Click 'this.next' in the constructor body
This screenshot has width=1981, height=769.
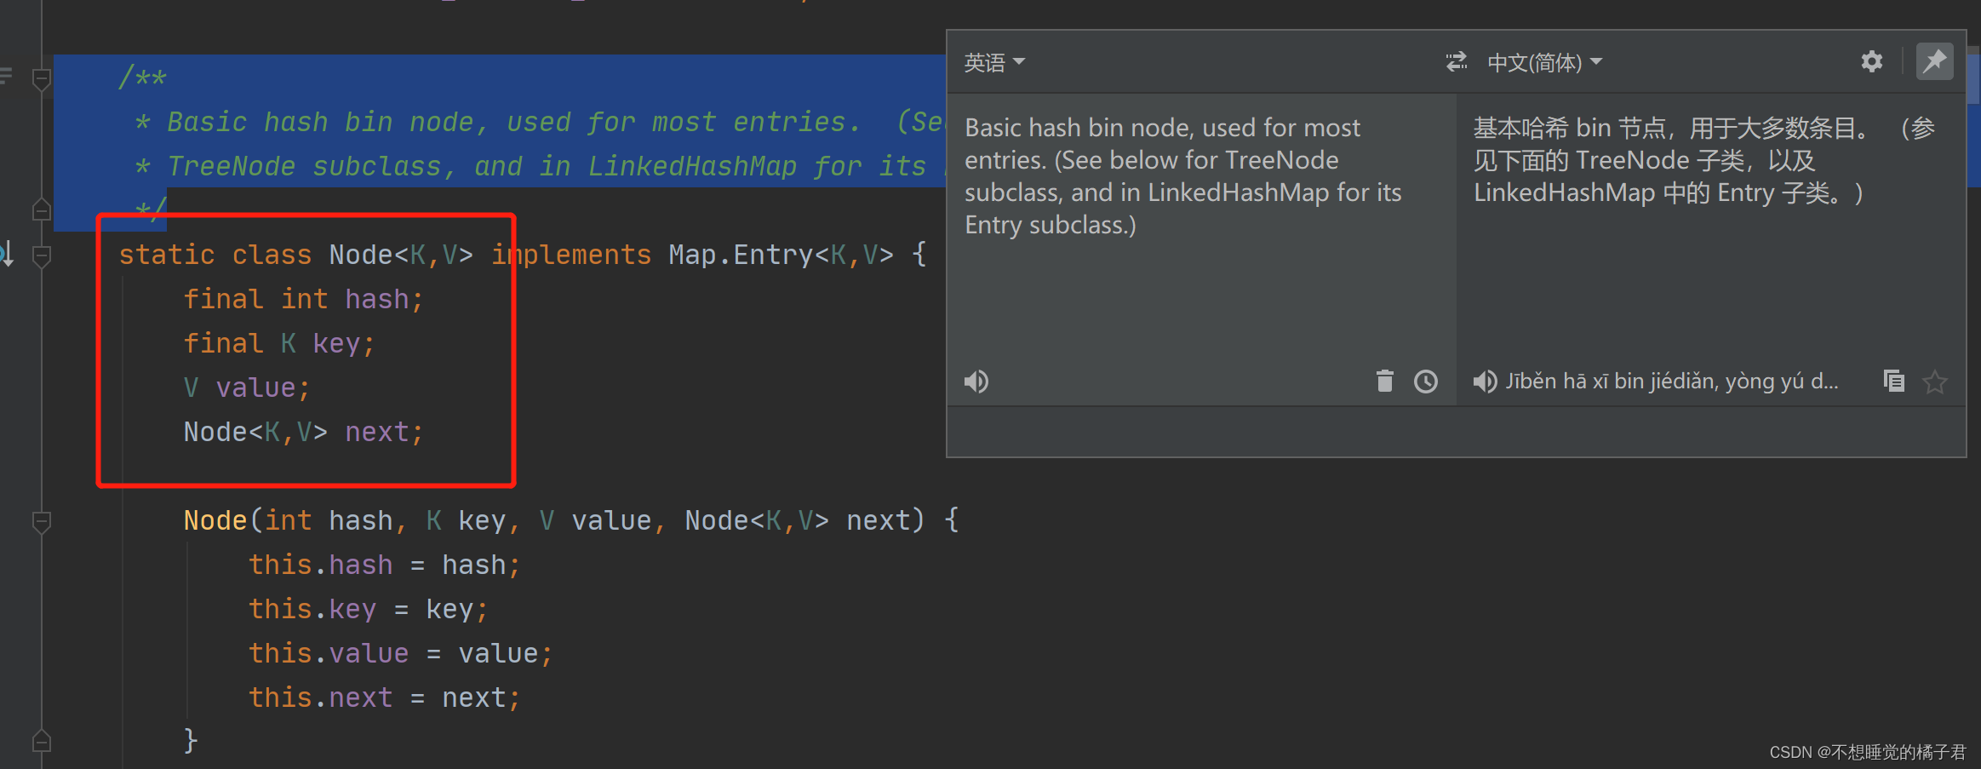click(321, 697)
